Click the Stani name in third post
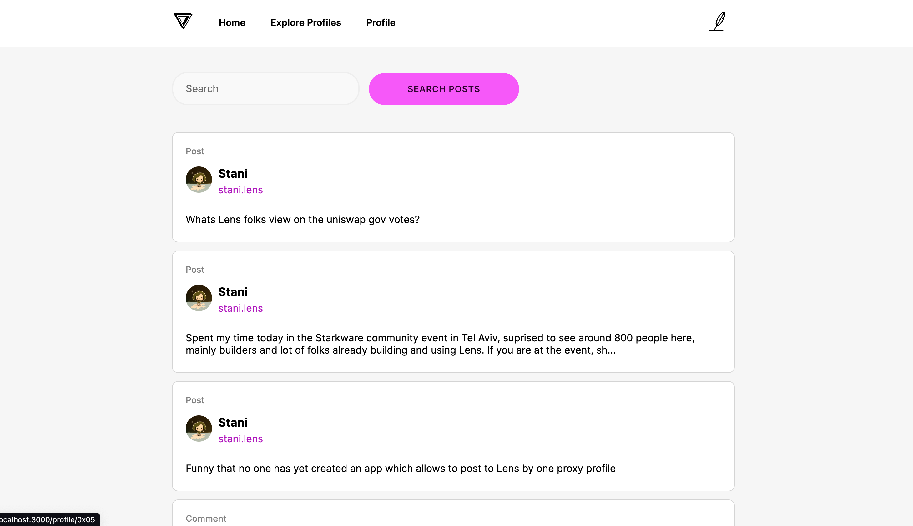Viewport: 913px width, 526px height. coord(233,422)
